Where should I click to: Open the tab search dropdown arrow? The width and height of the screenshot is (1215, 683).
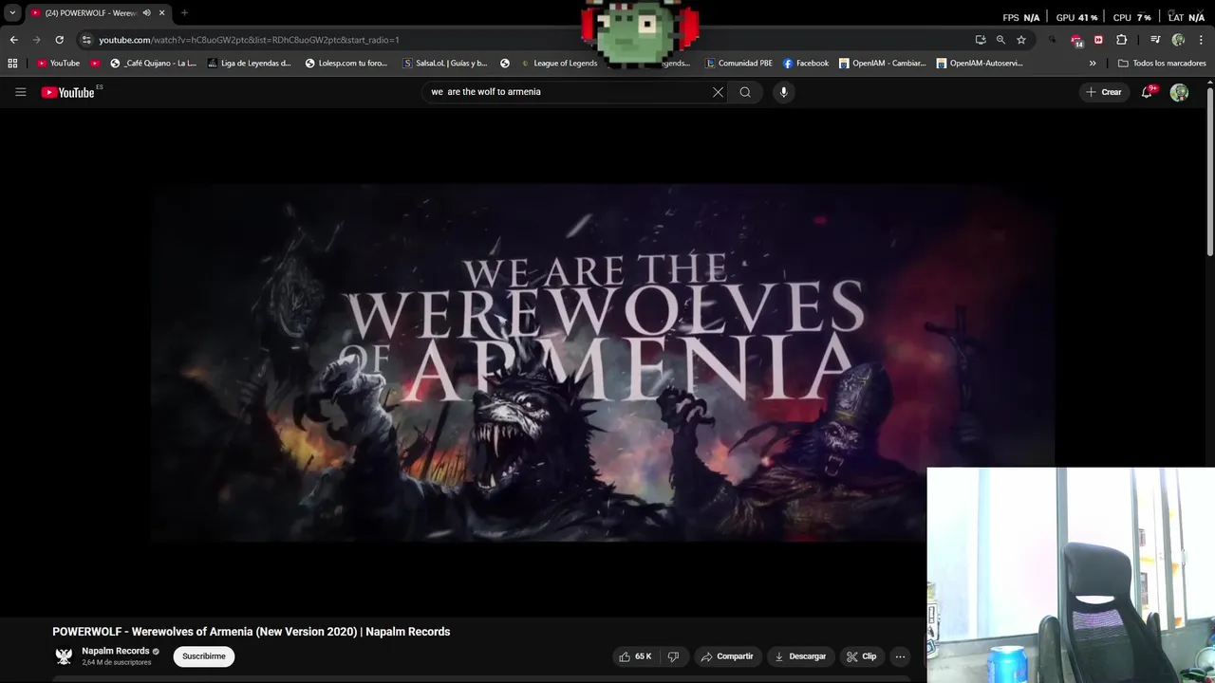pyautogui.click(x=12, y=13)
